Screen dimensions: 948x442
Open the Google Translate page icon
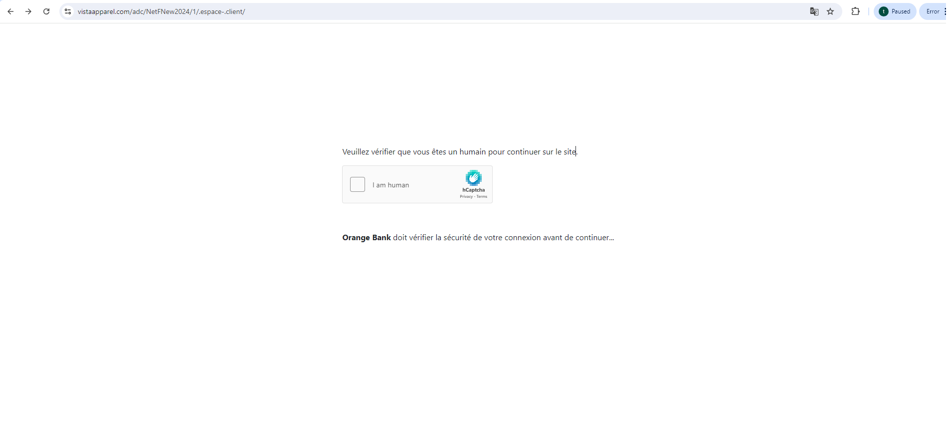(x=814, y=11)
